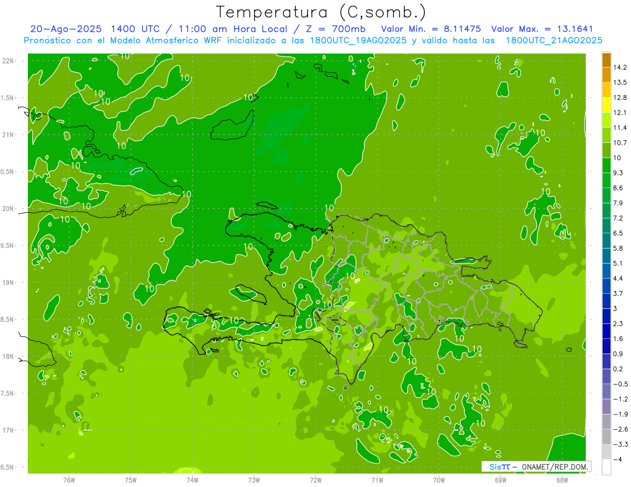Click the 74W longitude axis label
This screenshot has width=631, height=487.
pyautogui.click(x=192, y=480)
